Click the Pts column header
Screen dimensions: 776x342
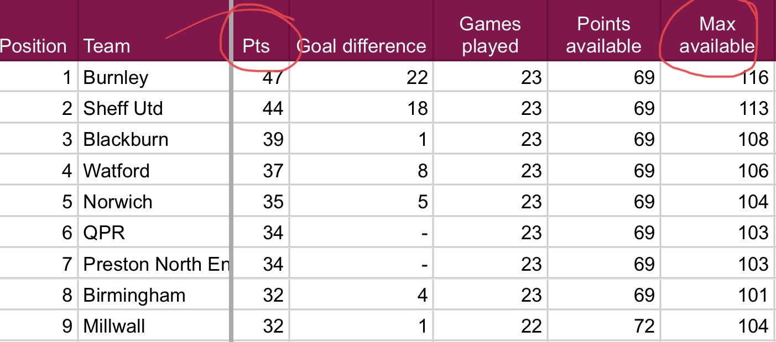(x=256, y=46)
